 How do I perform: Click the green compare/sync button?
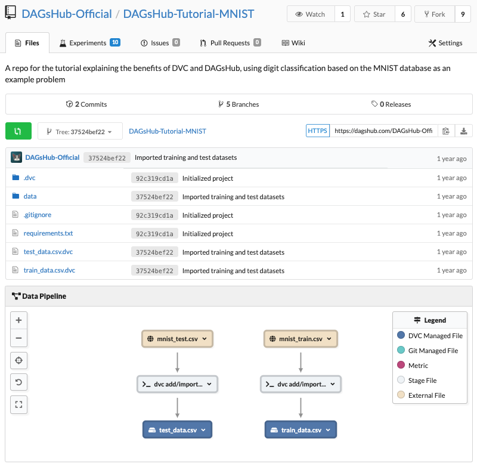[x=18, y=131]
